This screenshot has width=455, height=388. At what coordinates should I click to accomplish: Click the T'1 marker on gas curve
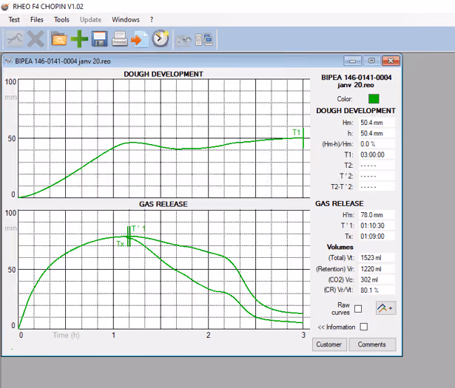tap(138, 228)
